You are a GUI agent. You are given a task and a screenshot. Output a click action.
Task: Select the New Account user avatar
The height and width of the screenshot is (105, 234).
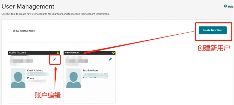(x=74, y=78)
